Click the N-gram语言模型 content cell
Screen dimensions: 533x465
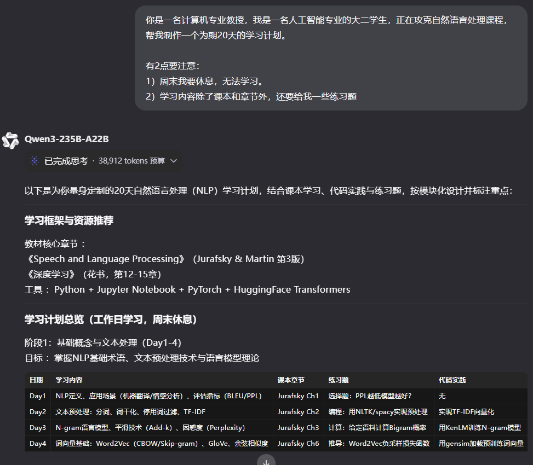(x=162, y=428)
